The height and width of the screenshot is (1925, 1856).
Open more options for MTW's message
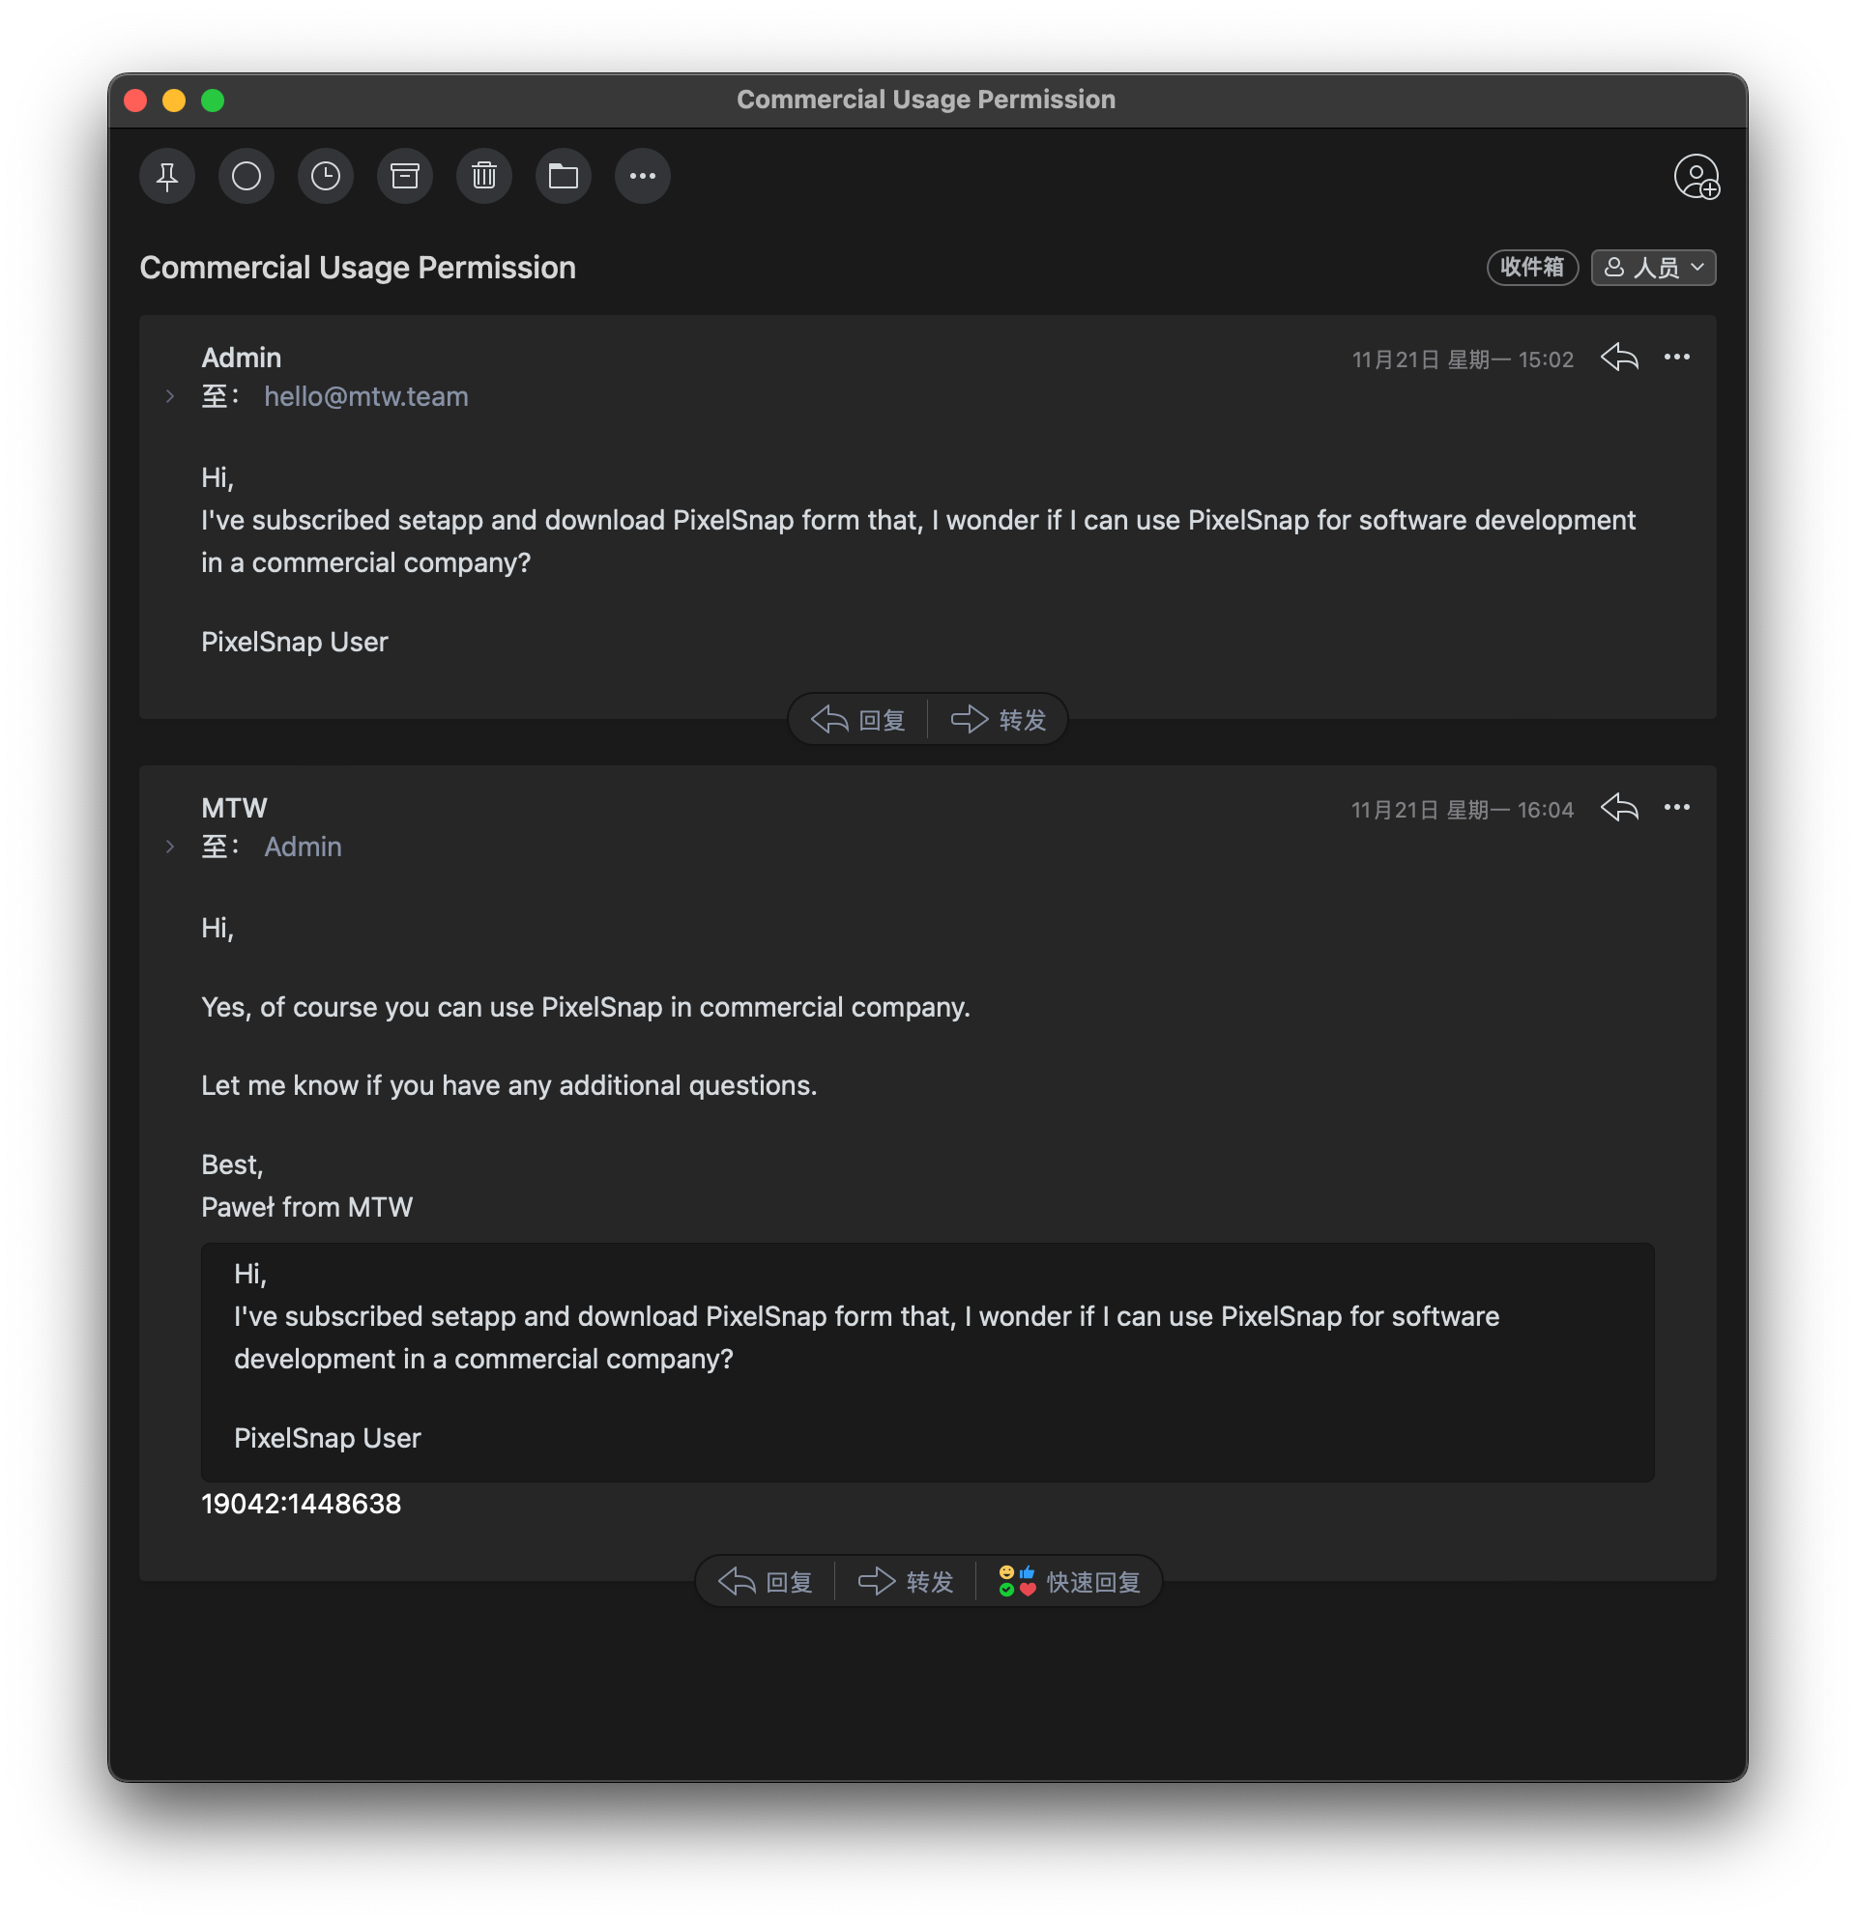[x=1676, y=807]
